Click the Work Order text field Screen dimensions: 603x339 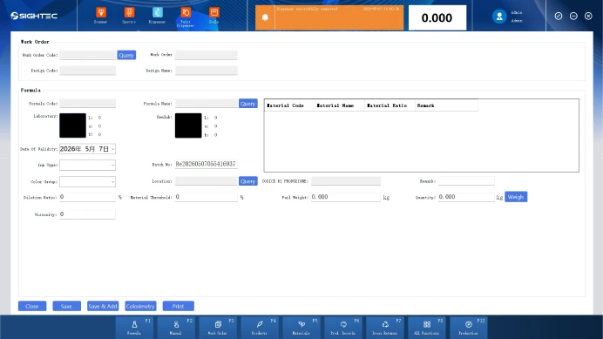pyautogui.click(x=207, y=55)
